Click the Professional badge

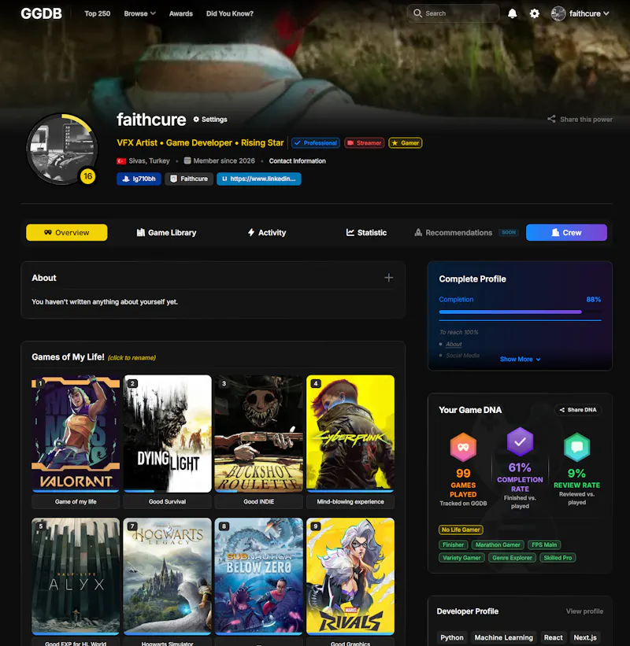316,143
